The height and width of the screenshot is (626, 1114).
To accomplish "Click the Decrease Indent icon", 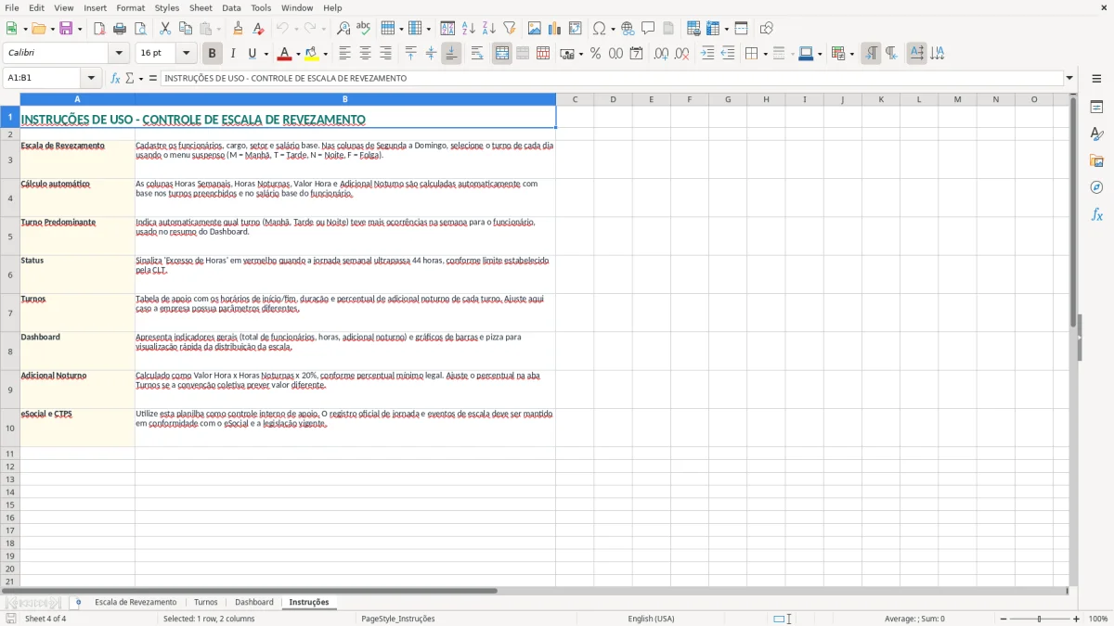I will (x=728, y=54).
